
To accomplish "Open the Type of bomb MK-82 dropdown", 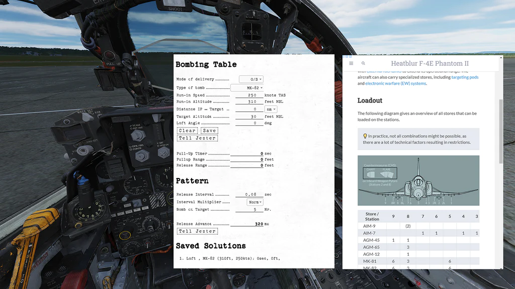I will pos(247,88).
